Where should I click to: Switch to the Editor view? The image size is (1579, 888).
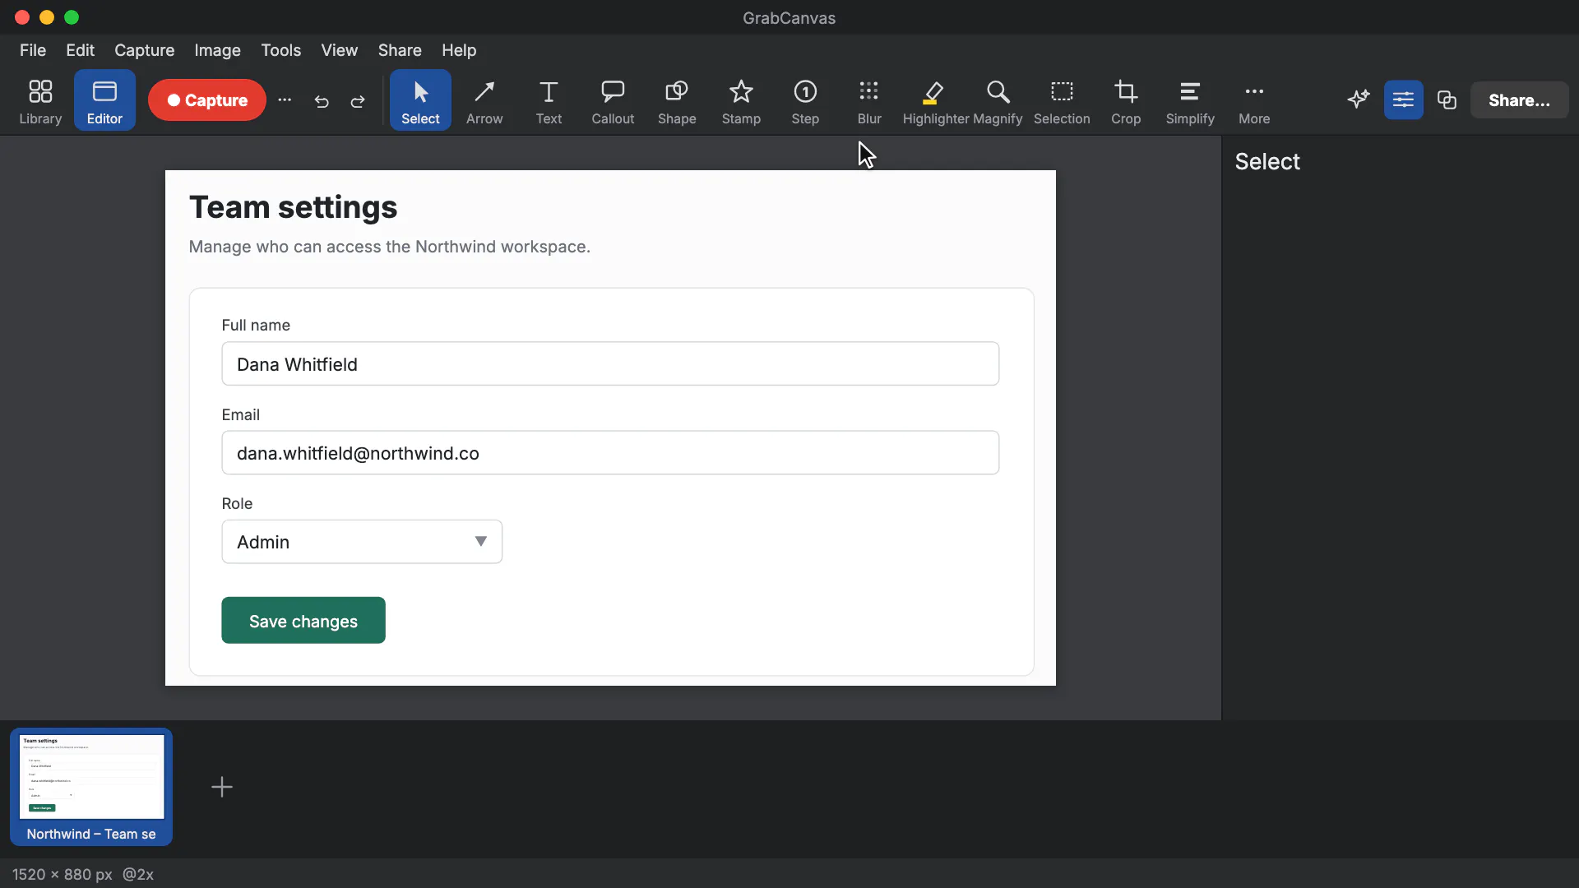[x=104, y=100]
